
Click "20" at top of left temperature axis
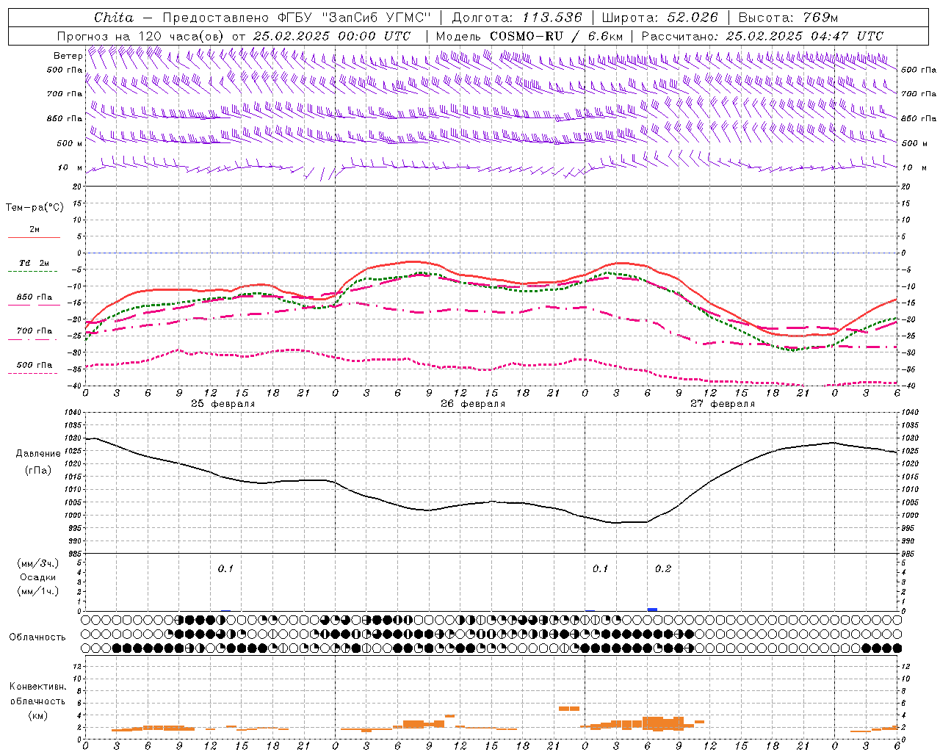click(x=76, y=187)
